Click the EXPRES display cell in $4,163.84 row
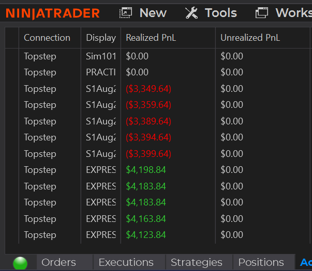 [x=101, y=219]
